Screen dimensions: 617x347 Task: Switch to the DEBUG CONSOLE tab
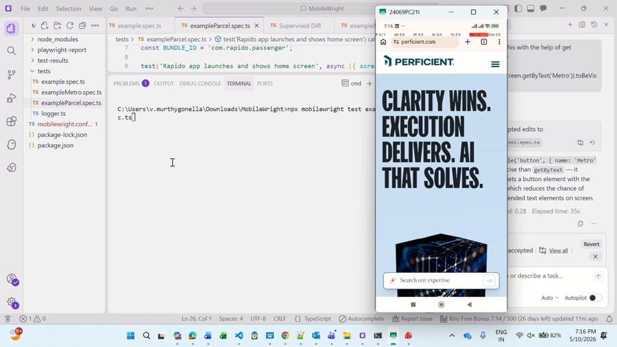click(x=200, y=84)
